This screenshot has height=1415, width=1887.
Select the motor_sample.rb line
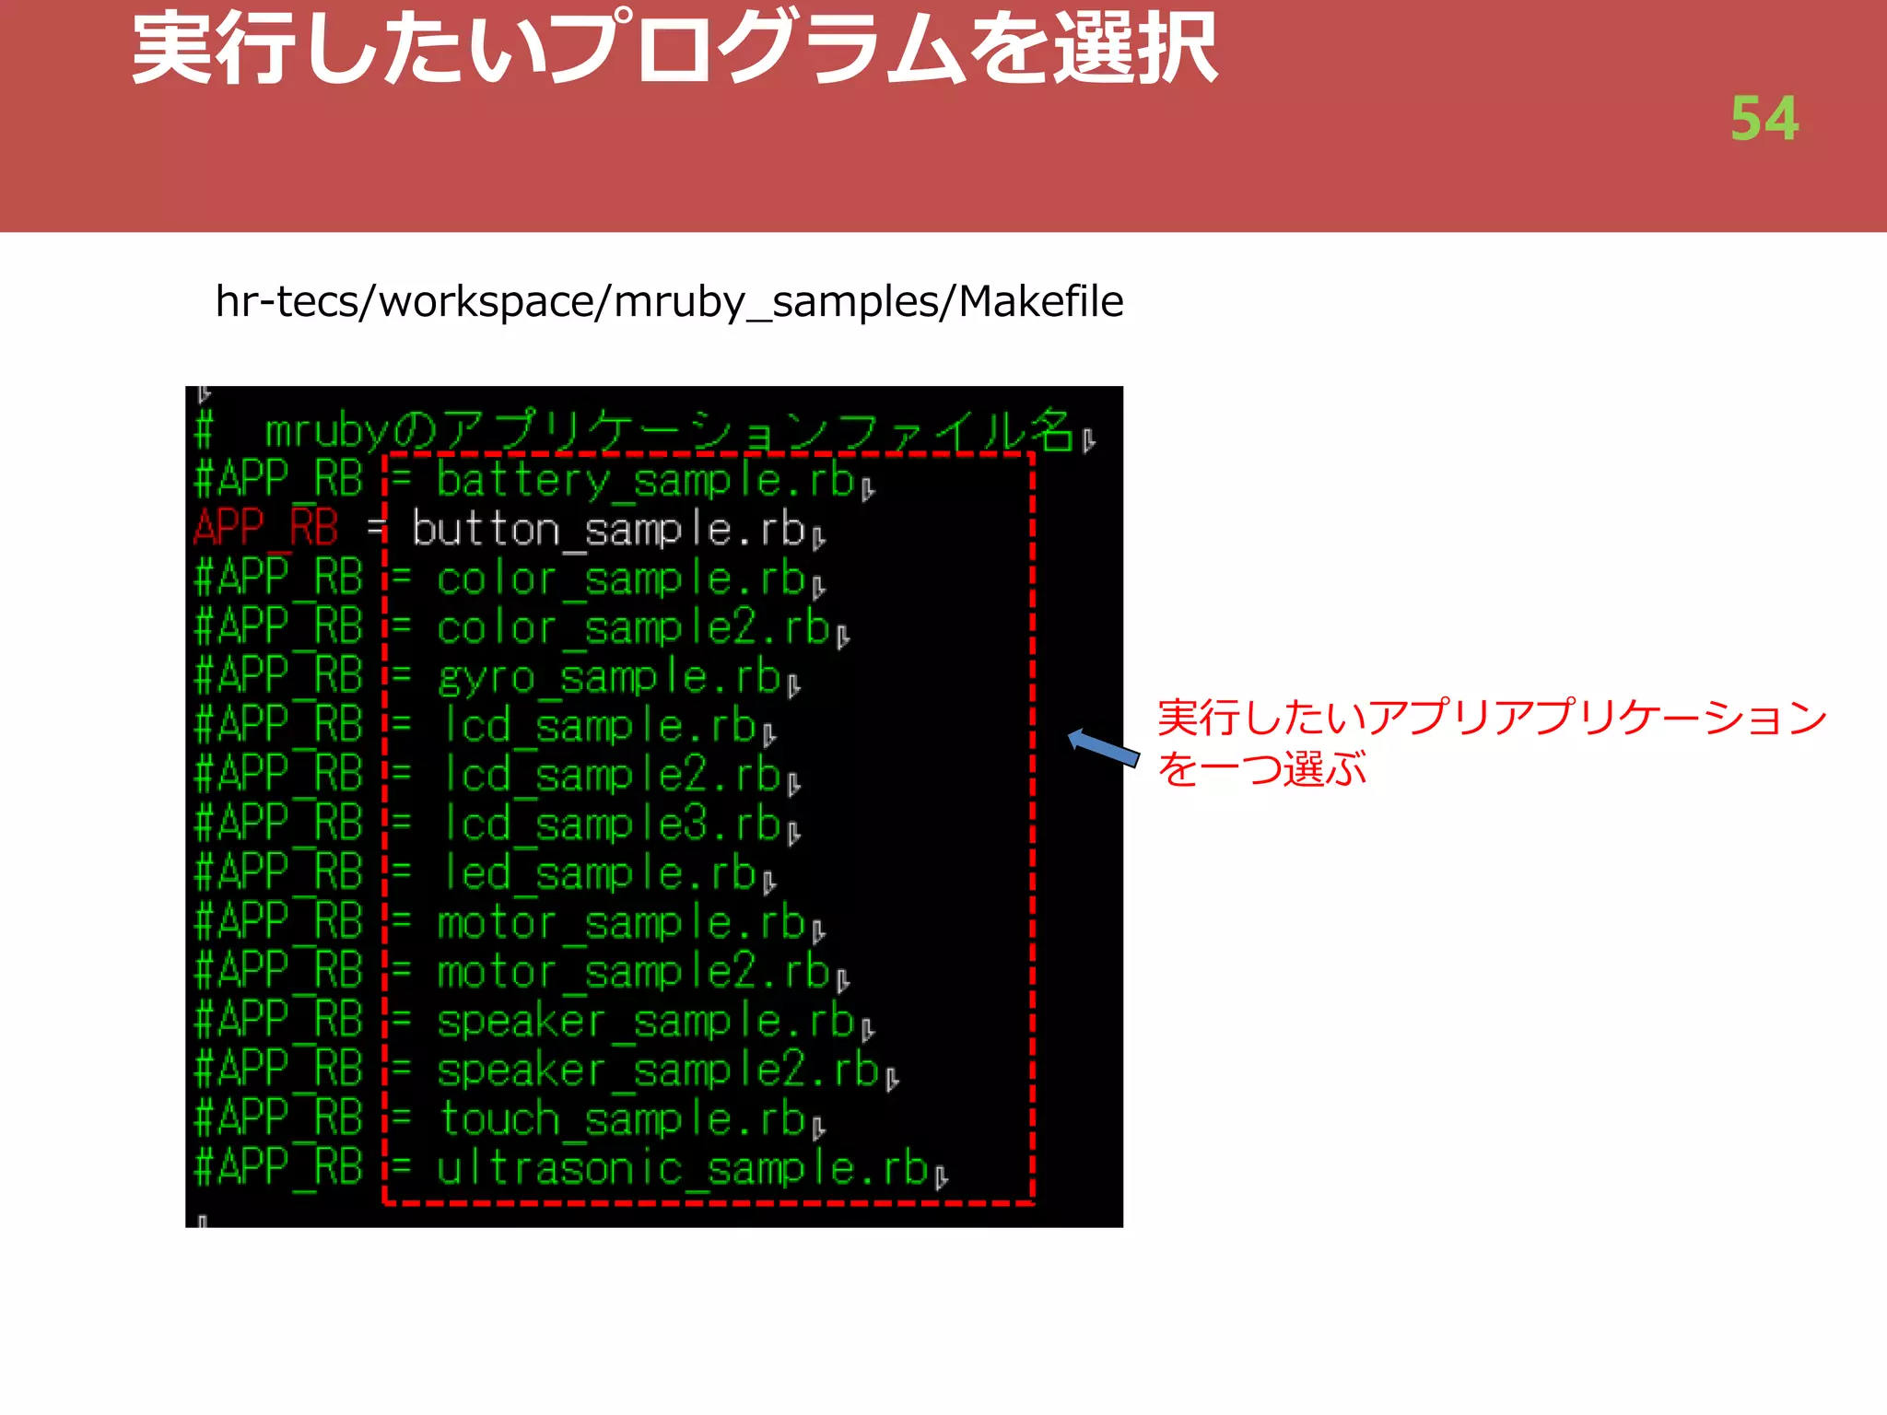tap(510, 923)
